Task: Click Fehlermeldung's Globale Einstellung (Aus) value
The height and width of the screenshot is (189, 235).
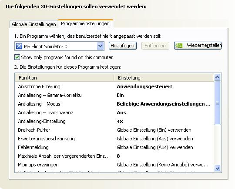Action: coord(155,147)
